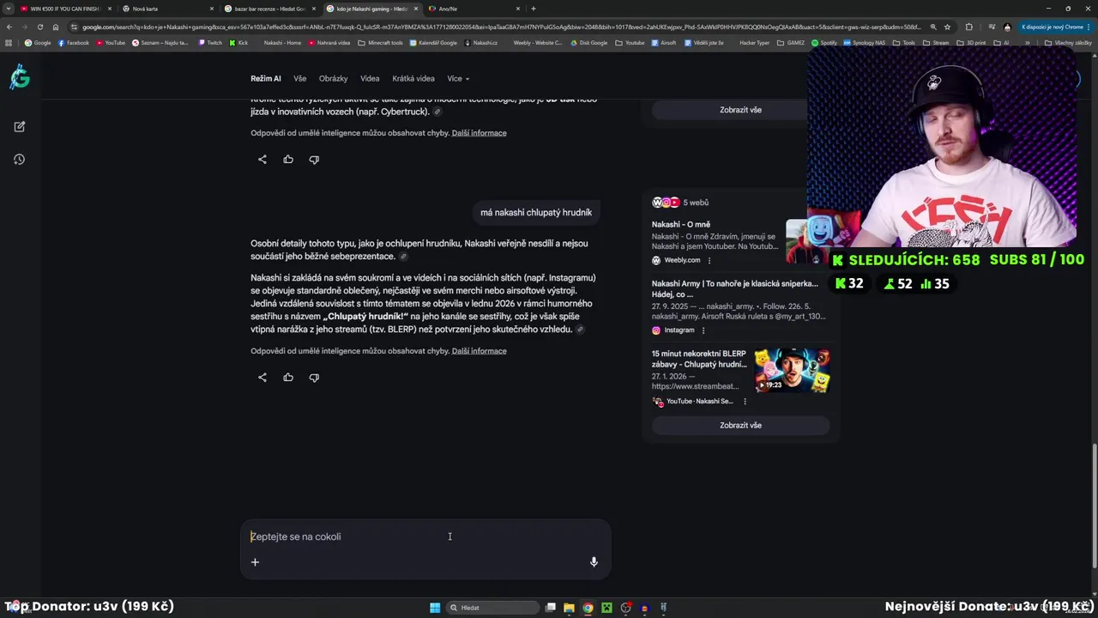Screen dimensions: 1098x618
Task: Open three-dot menu for Instagram source
Action: click(x=703, y=330)
